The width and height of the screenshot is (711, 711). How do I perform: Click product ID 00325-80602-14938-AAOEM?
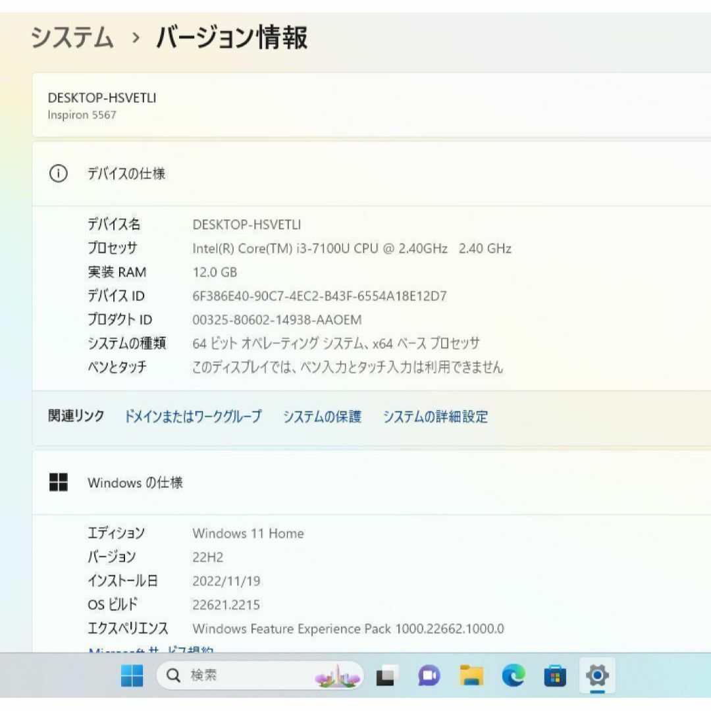click(277, 320)
